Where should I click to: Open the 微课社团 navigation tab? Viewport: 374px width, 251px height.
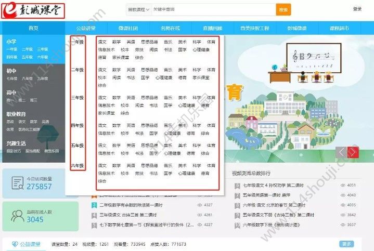[x=128, y=28]
